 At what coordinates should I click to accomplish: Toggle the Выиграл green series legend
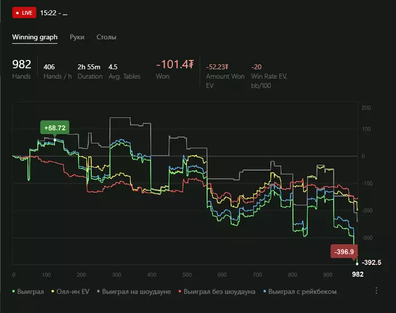28,291
